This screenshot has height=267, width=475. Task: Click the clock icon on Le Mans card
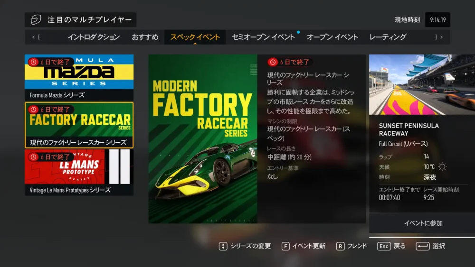(33, 157)
